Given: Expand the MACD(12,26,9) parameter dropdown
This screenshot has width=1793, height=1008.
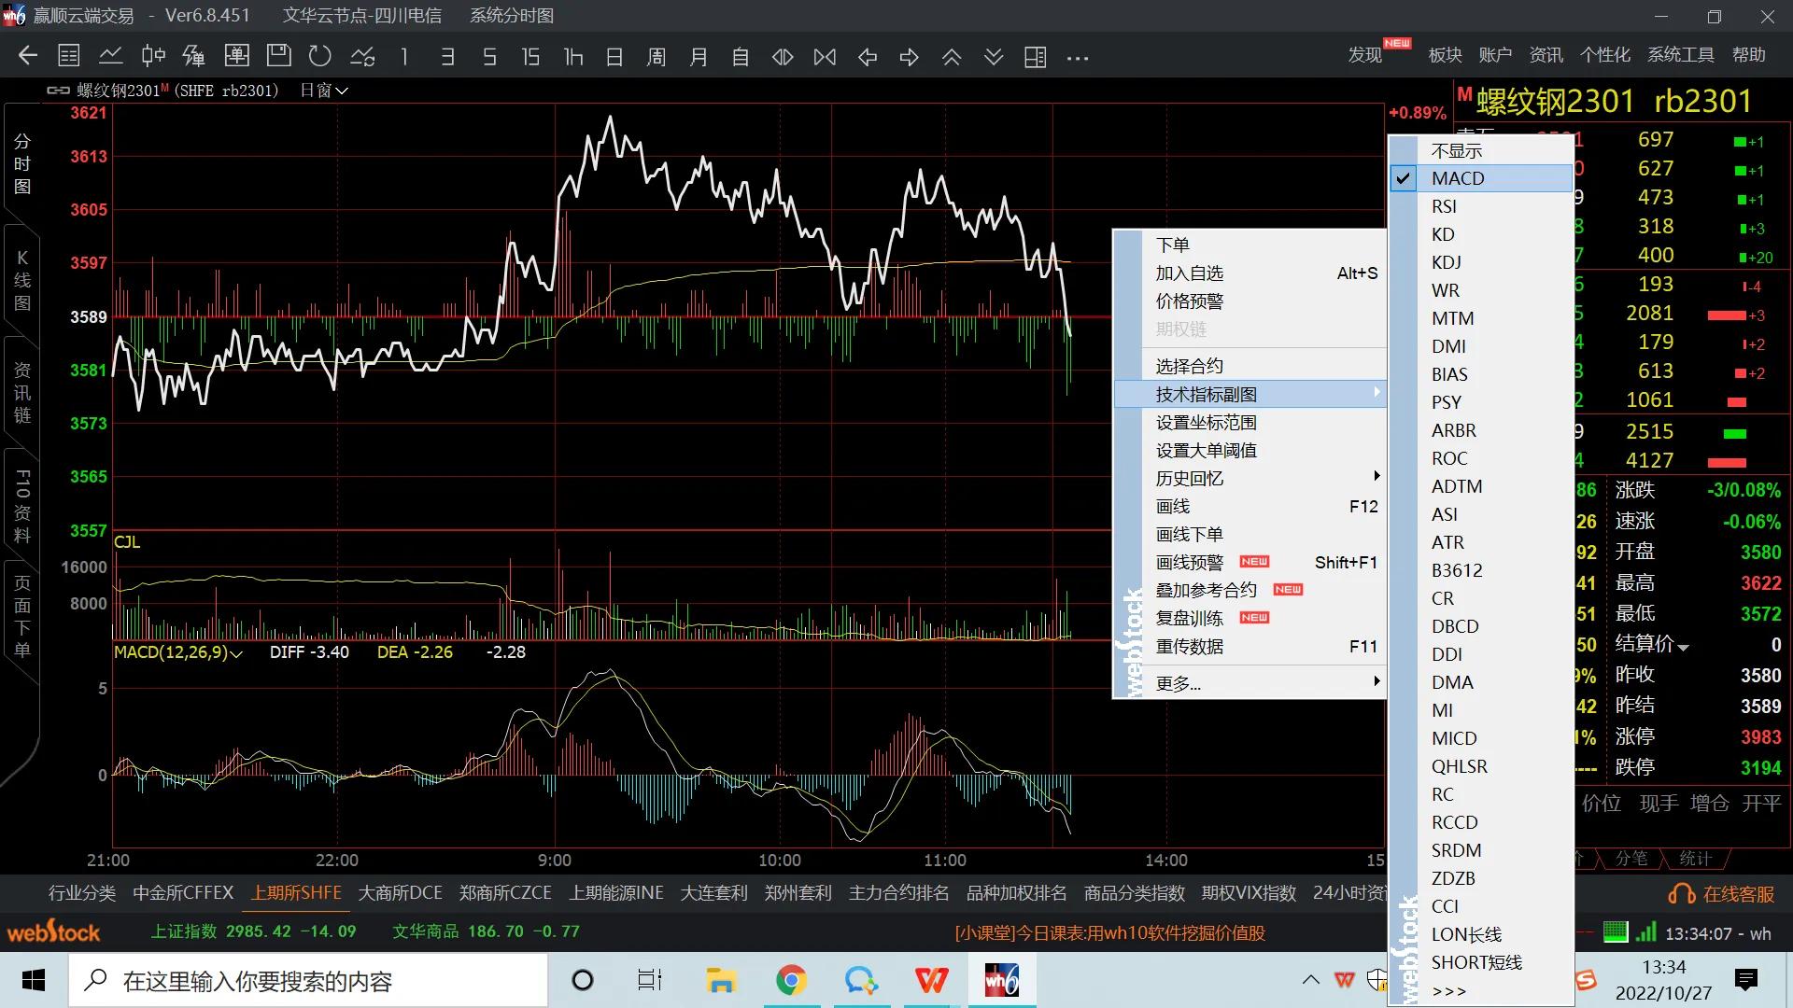Looking at the screenshot, I should coord(237,652).
